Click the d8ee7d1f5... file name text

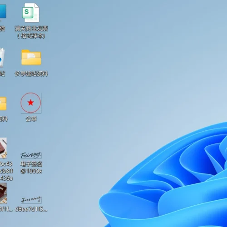[x=31, y=209]
